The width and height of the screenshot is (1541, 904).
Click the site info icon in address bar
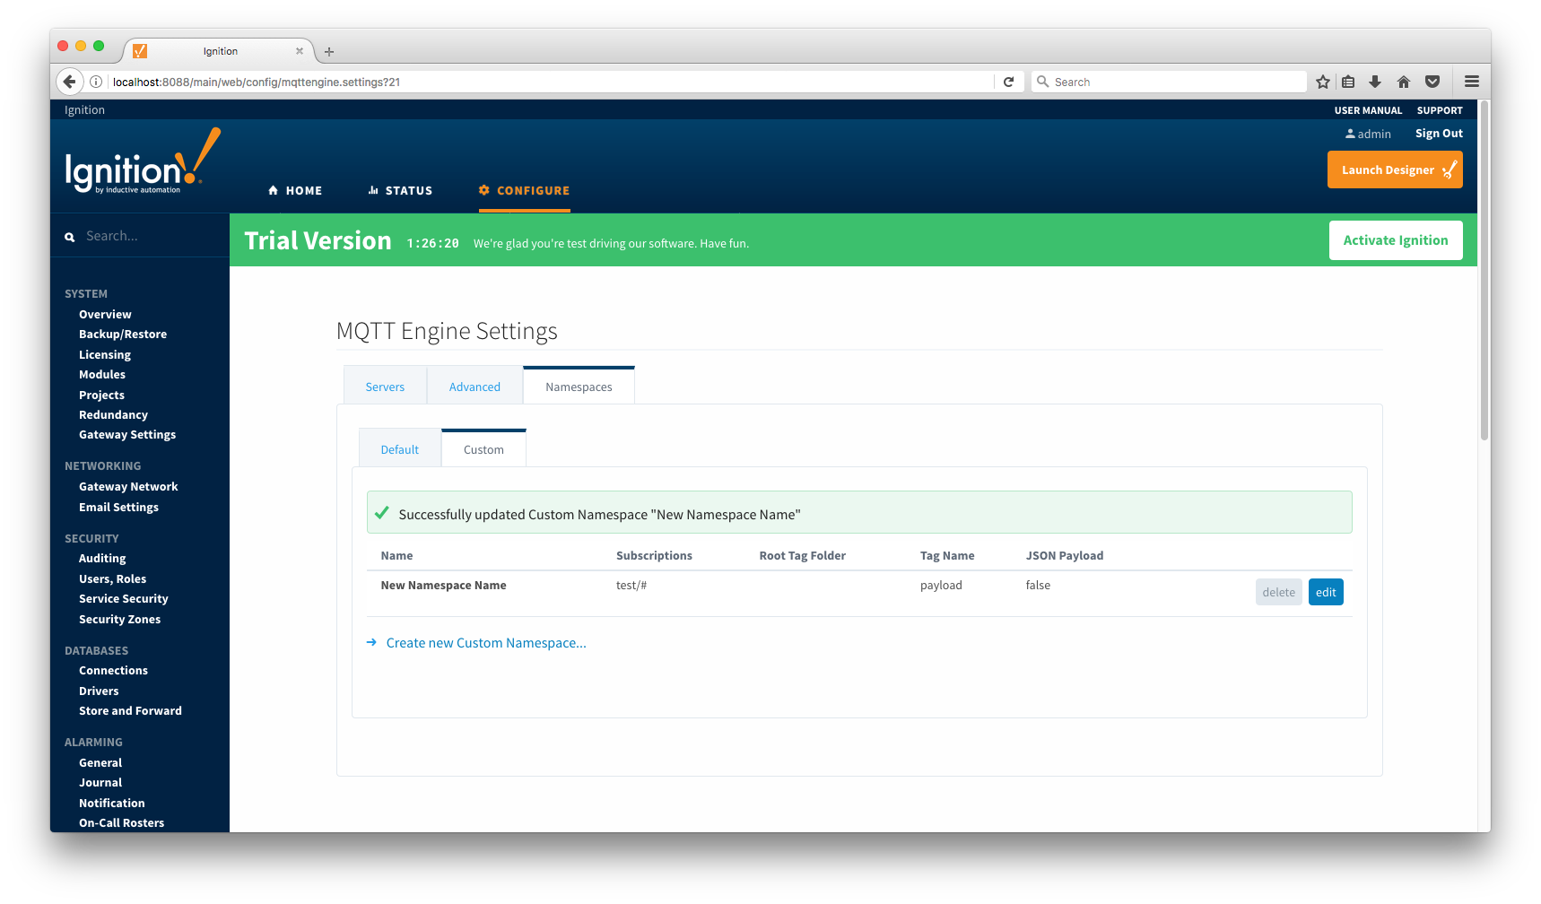[96, 82]
